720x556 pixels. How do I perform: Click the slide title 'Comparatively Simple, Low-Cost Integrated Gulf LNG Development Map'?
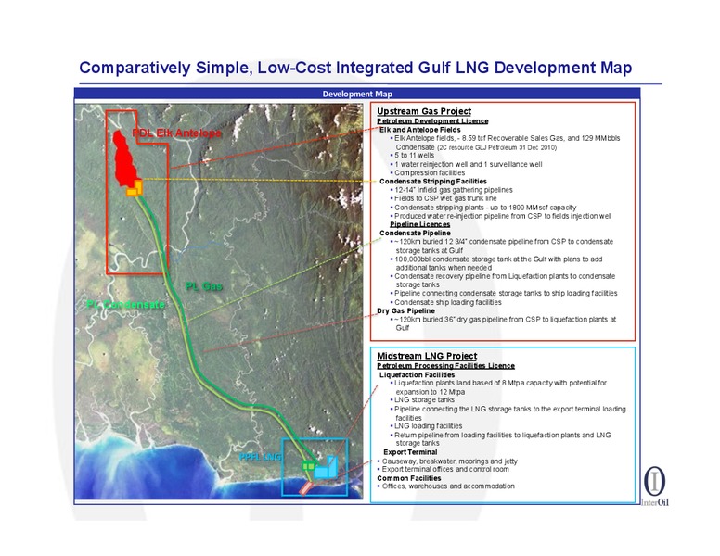coord(355,68)
